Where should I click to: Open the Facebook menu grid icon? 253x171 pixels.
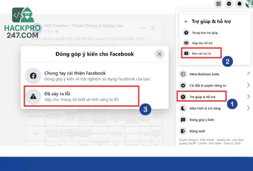pyautogui.click(x=219, y=4)
